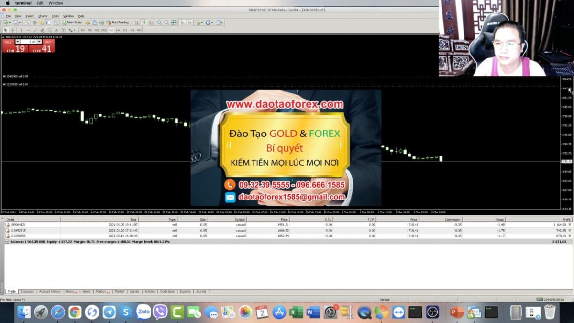The height and width of the screenshot is (323, 574).
Task: Select the horizontal line drawing tool
Action: tap(28, 30)
